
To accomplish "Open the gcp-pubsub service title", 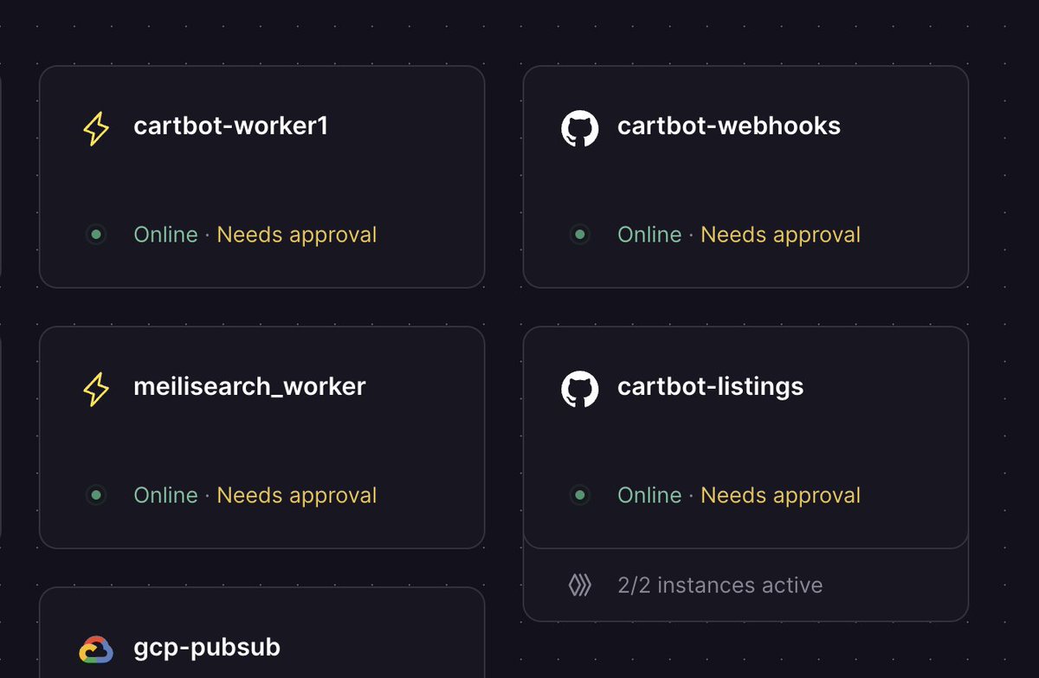I will (x=207, y=648).
